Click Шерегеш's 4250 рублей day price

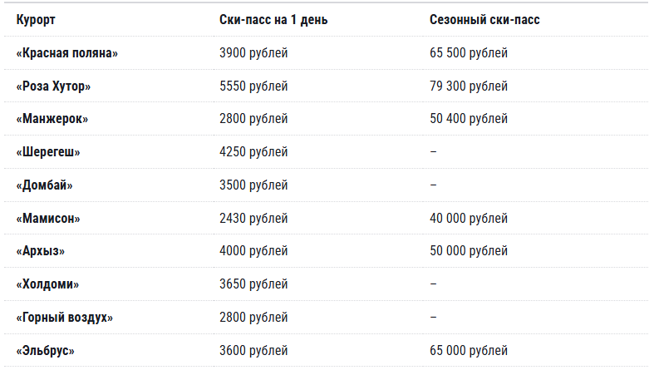(253, 152)
